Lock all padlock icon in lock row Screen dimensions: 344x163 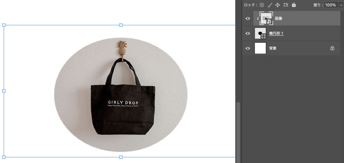(294, 5)
